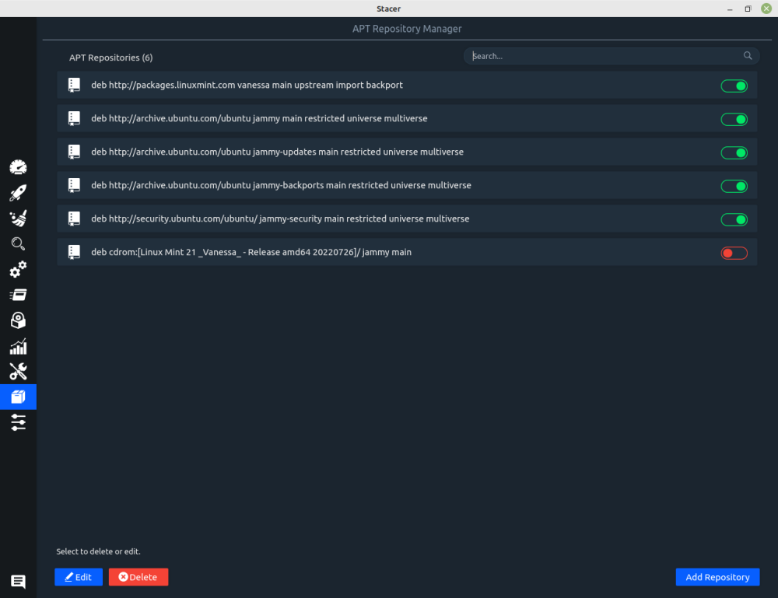The width and height of the screenshot is (778, 598).
Task: Open System Cleaner broom icon
Action: pyautogui.click(x=19, y=219)
